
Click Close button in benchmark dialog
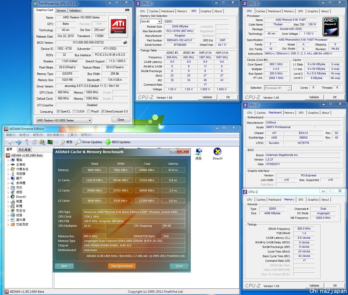tap(179, 266)
